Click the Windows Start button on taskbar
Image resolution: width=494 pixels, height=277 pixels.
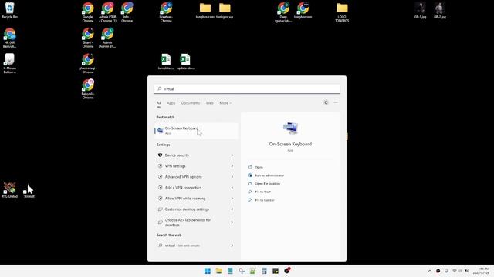pyautogui.click(x=208, y=271)
